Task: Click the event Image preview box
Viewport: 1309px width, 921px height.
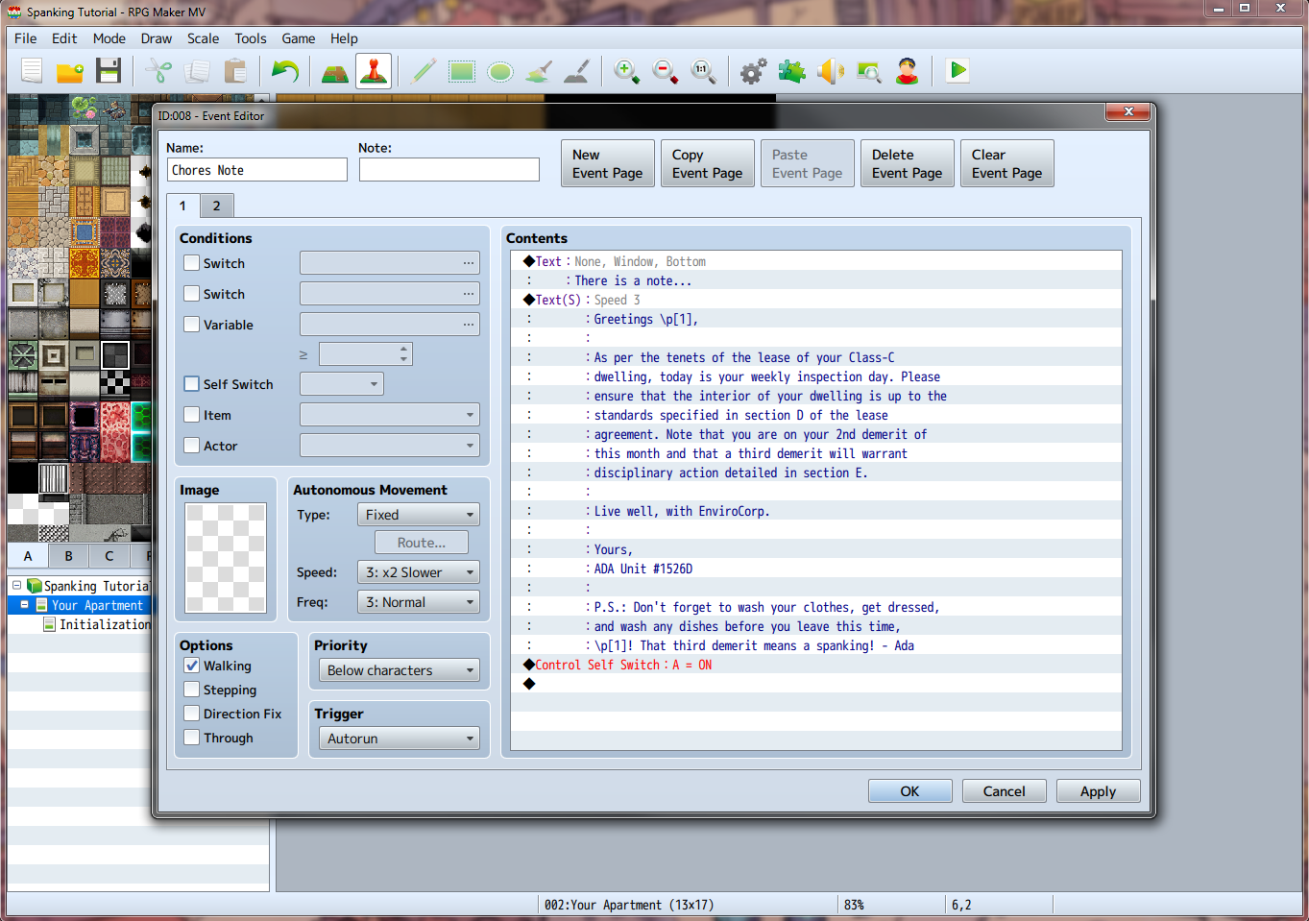Action: (x=226, y=558)
